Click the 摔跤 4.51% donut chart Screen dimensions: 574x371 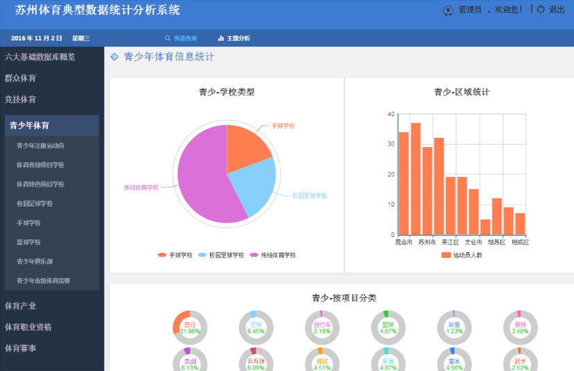click(x=322, y=359)
